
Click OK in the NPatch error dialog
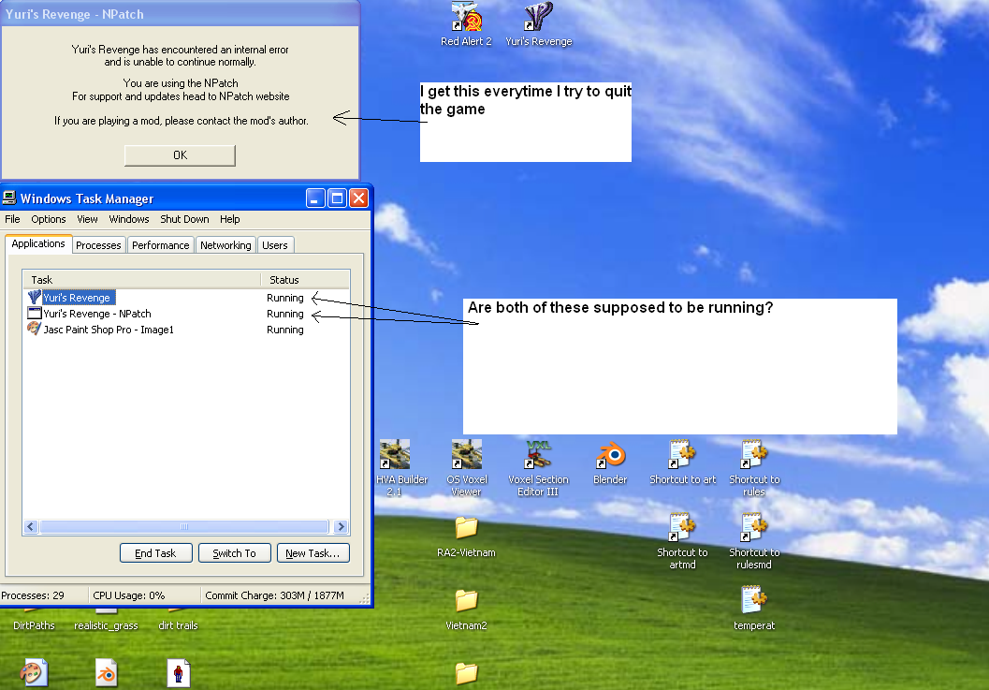point(180,155)
